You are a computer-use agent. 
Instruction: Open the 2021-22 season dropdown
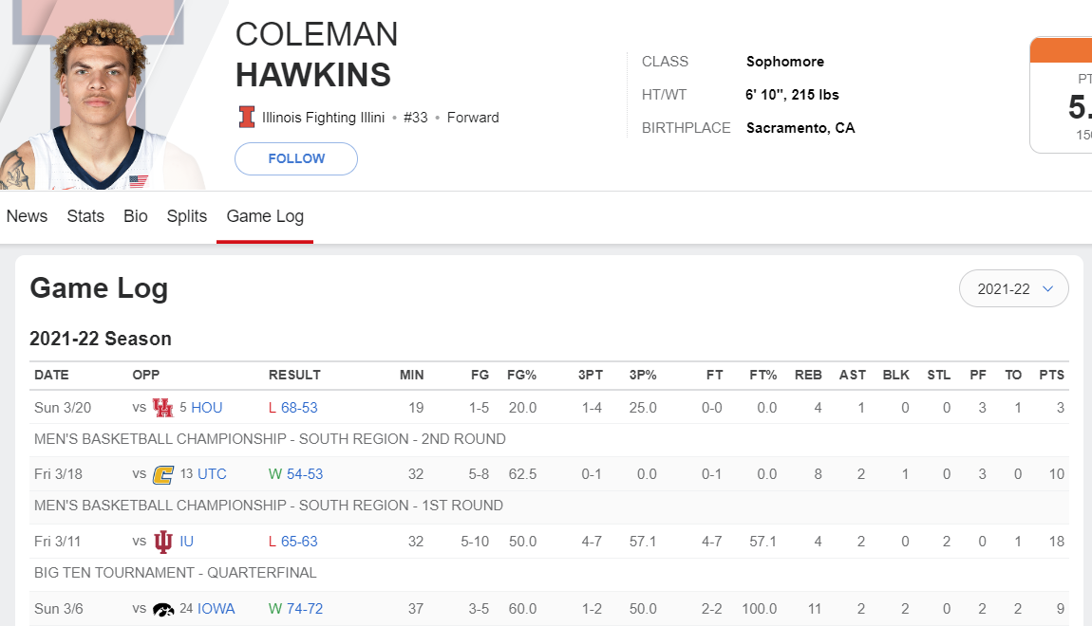[x=1014, y=289]
